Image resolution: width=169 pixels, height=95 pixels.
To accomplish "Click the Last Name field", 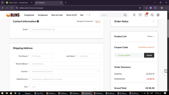I will (89, 56).
